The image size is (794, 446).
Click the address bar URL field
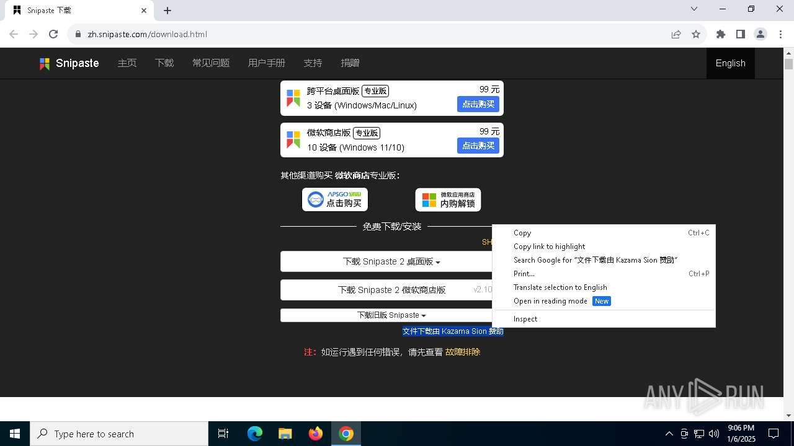[372, 34]
